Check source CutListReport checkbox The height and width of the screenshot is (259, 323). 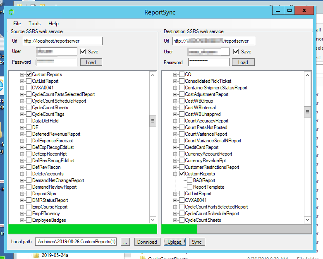(29, 81)
